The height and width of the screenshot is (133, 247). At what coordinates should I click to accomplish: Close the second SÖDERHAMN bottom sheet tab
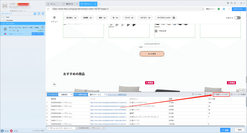[x=104, y=128]
